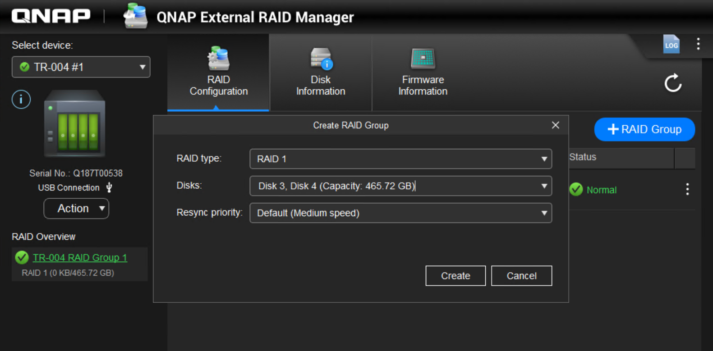
Task: Close the Create RAID Group dialog
Action: 555,125
